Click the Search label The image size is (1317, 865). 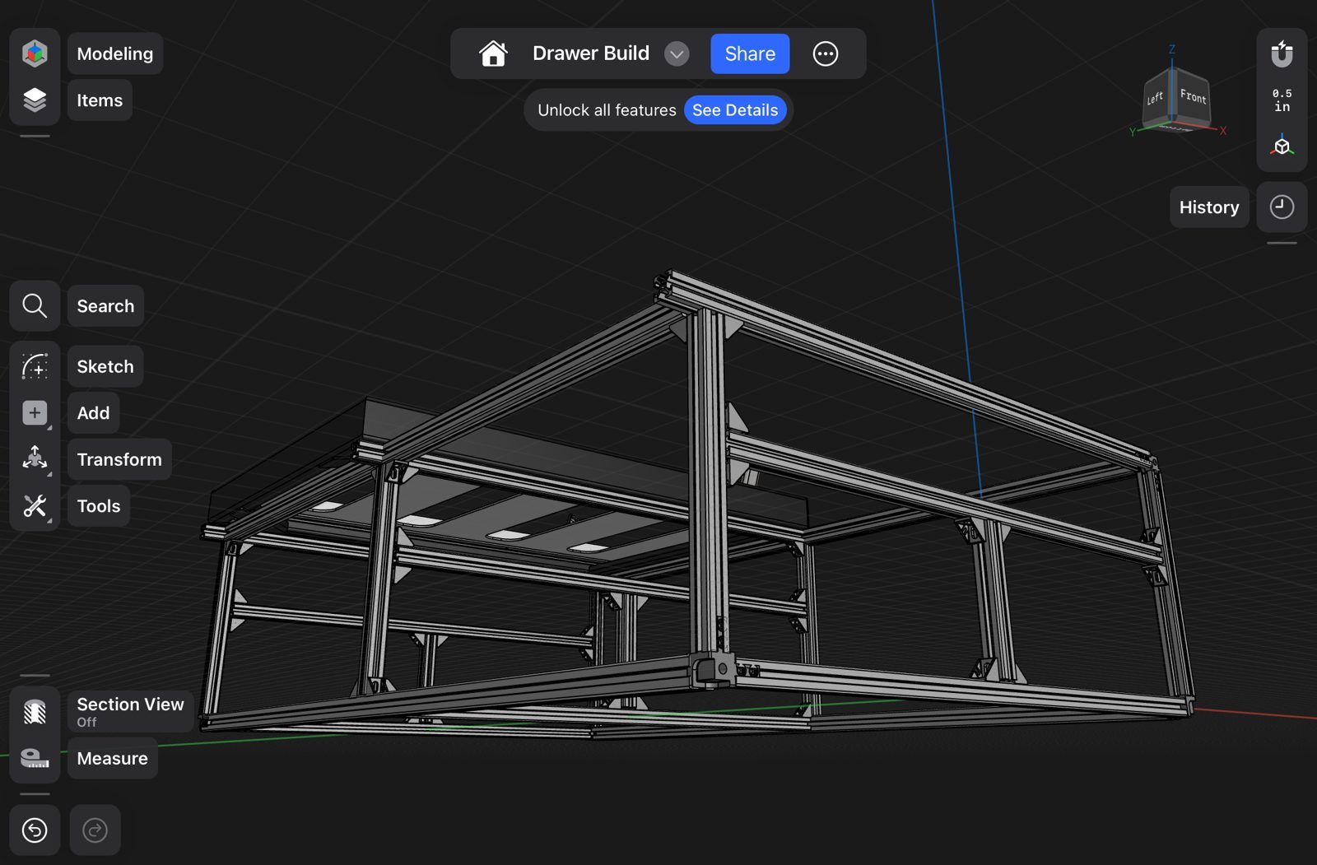pyautogui.click(x=105, y=306)
